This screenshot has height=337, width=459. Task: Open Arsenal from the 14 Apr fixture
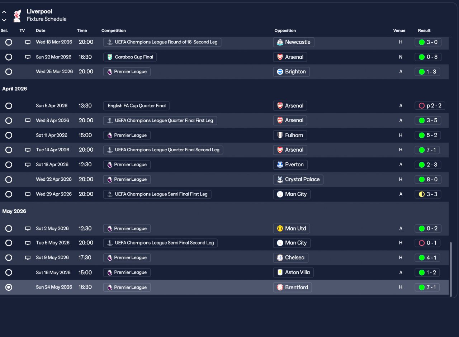[290, 150]
